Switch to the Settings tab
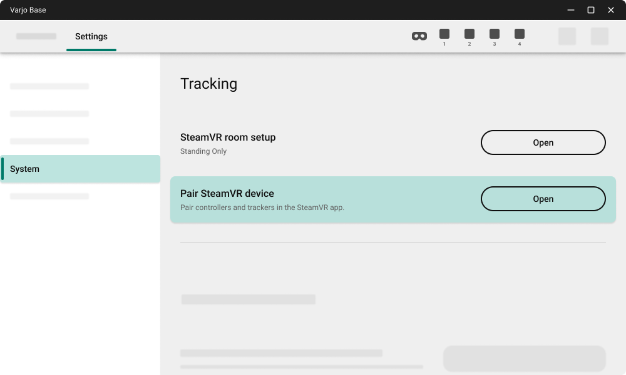The image size is (626, 375). tap(91, 36)
